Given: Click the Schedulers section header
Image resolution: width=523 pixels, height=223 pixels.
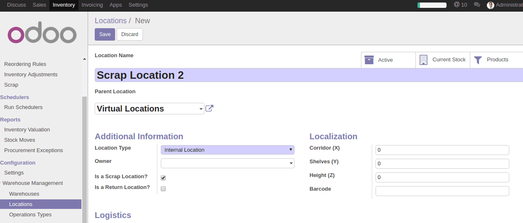Looking at the screenshot, I should [15, 97].
